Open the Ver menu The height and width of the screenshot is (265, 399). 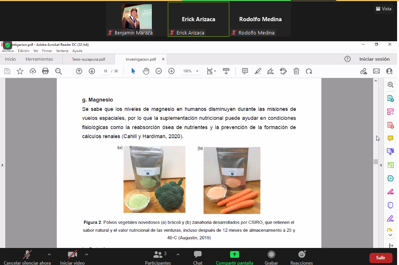pos(36,51)
